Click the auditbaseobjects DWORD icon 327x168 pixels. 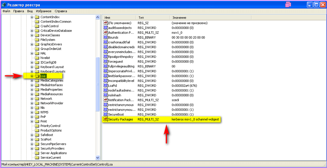pyautogui.click(x=106, y=28)
